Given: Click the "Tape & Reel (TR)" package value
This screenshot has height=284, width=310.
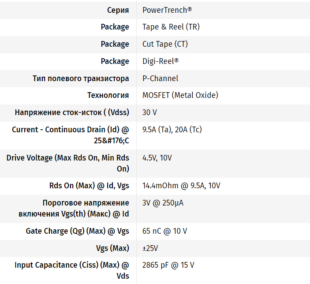Looking at the screenshot, I should (x=171, y=27).
